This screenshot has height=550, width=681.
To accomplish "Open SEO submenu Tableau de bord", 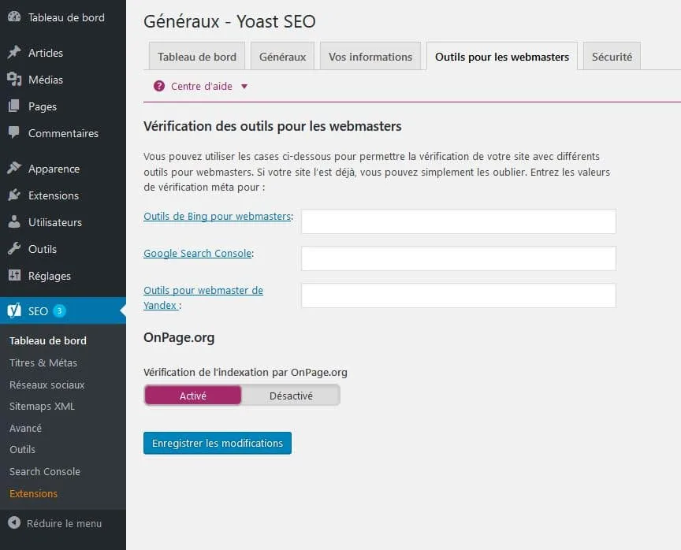I will (x=48, y=340).
